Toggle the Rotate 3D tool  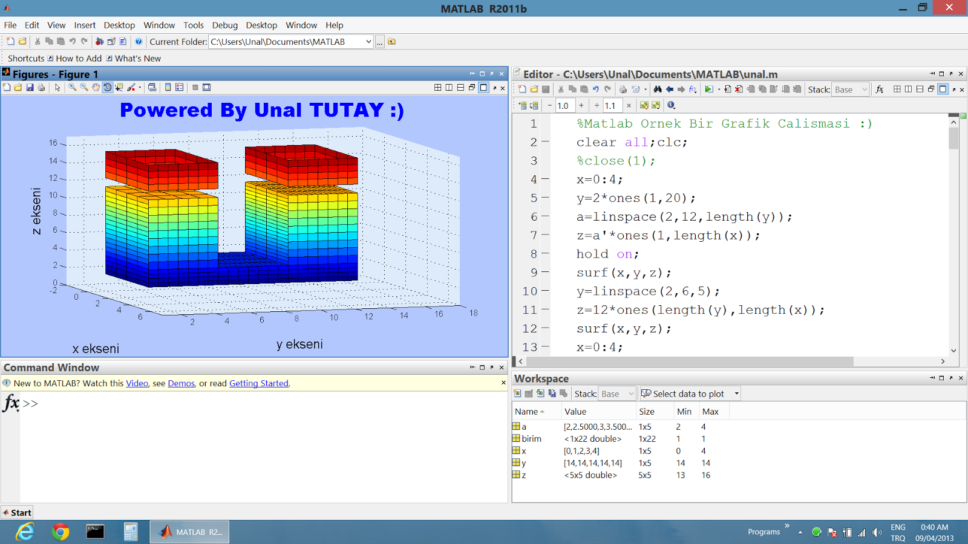pyautogui.click(x=107, y=88)
